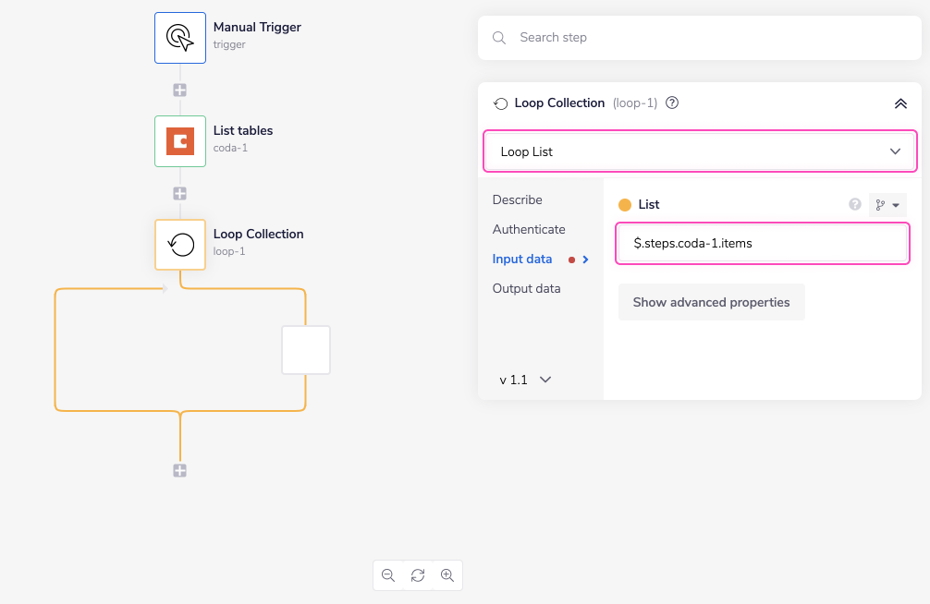Open the Loop List operation dropdown
Screen dimensions: 930x604
point(700,151)
